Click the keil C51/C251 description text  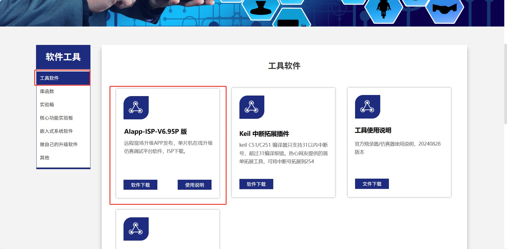284,153
